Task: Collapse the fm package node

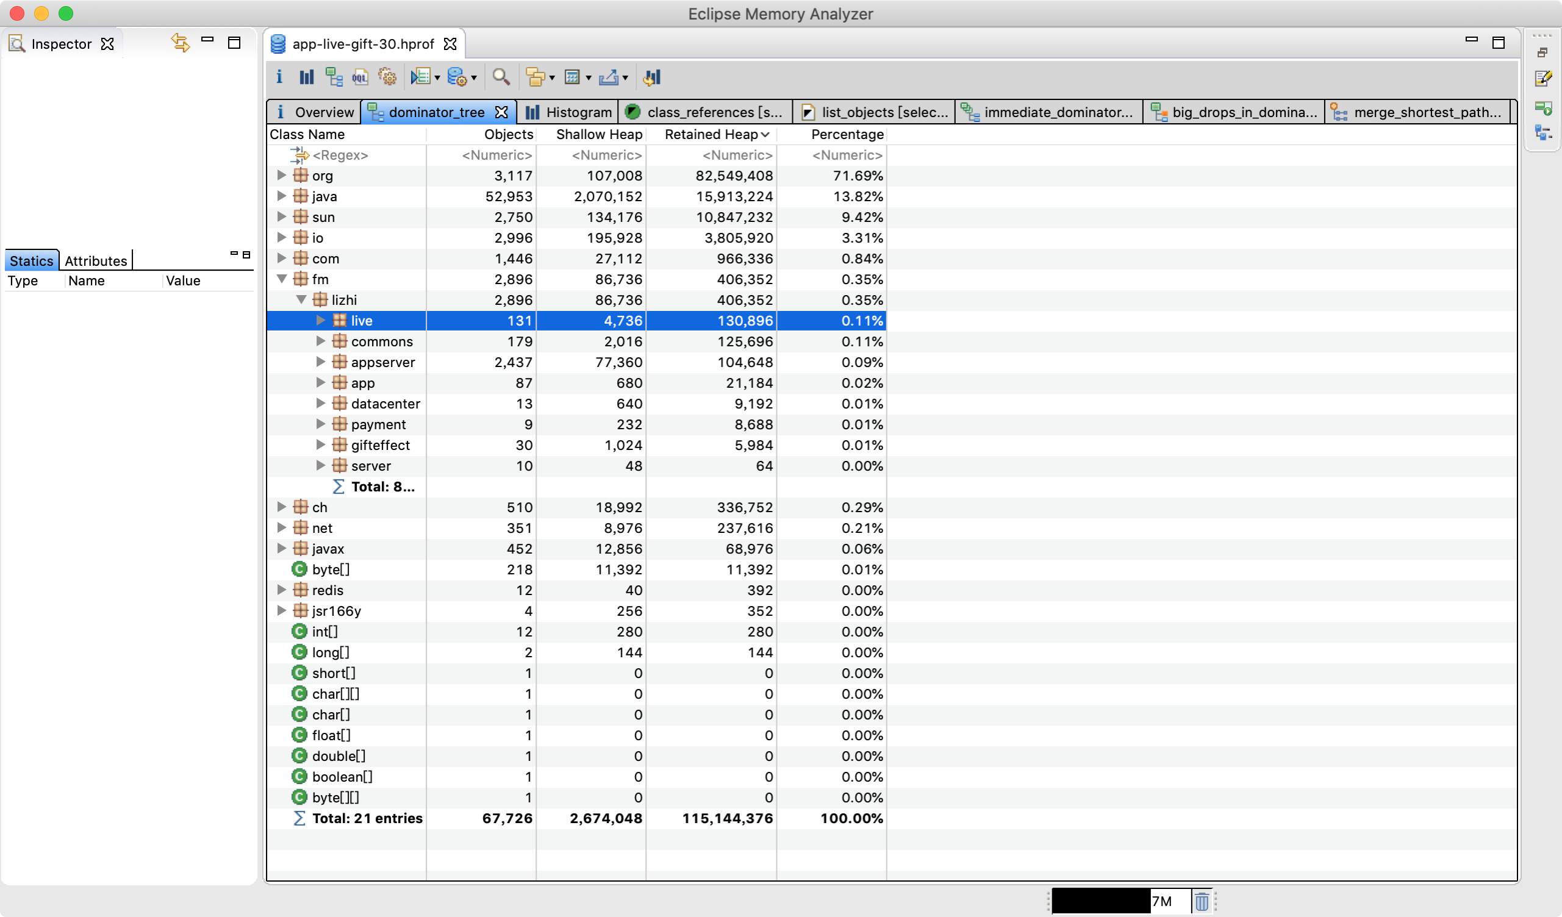Action: click(281, 279)
